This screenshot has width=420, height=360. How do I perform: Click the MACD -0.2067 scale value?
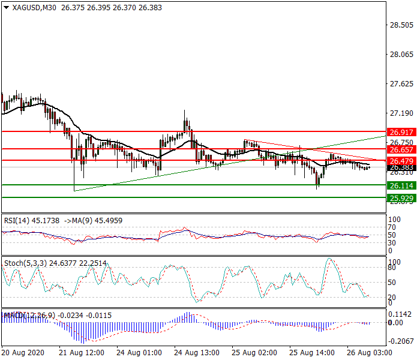(400, 341)
